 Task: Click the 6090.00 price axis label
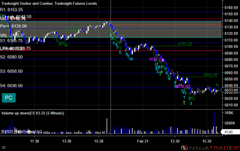[231, 53]
